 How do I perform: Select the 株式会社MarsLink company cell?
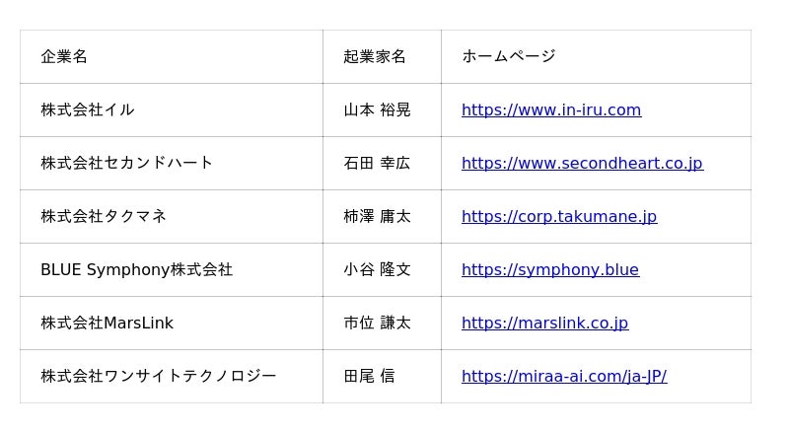click(x=172, y=324)
